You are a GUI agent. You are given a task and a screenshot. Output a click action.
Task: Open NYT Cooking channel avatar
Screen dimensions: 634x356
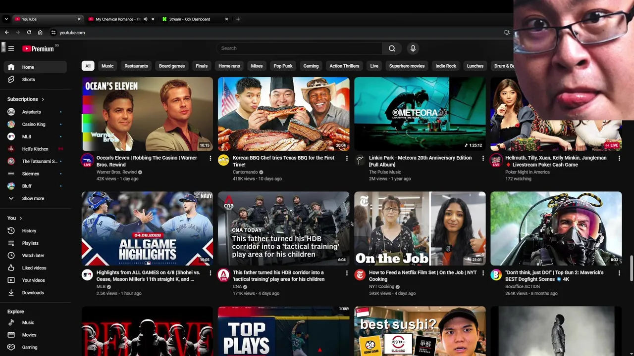point(360,275)
